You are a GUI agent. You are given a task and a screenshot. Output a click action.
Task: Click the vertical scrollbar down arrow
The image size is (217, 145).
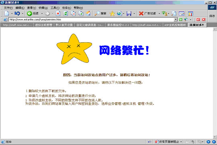pyautogui.click(x=215, y=137)
